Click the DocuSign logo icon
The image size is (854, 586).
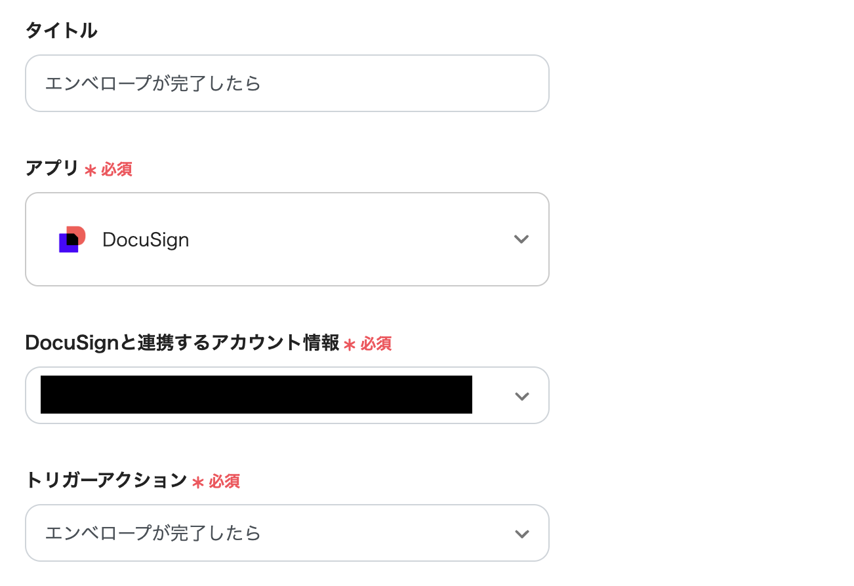click(x=72, y=239)
